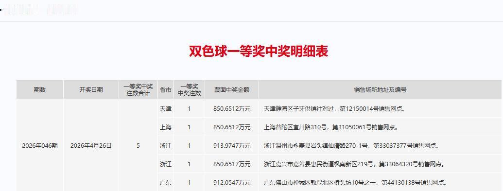Click the amount 912.0547万元

click(x=232, y=183)
